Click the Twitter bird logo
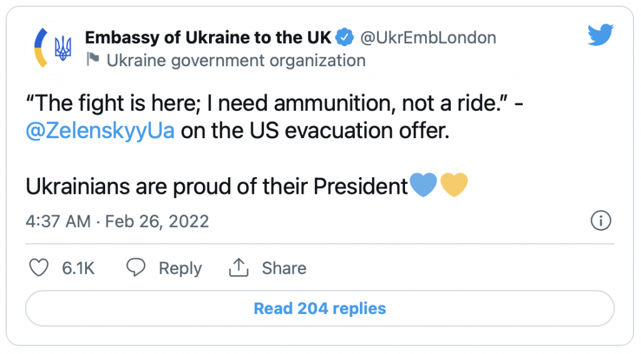 602,36
